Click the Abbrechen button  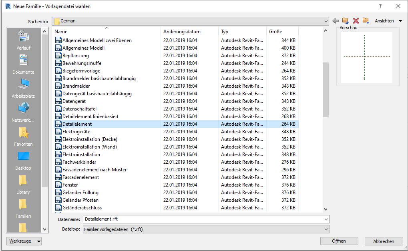pos(384,241)
